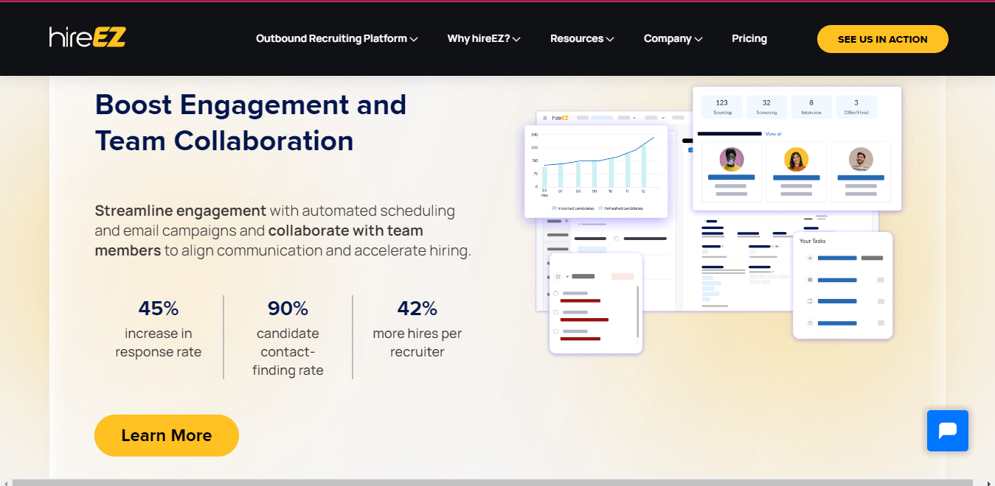This screenshot has width=995, height=486.
Task: Open the Resources dropdown
Action: (582, 38)
